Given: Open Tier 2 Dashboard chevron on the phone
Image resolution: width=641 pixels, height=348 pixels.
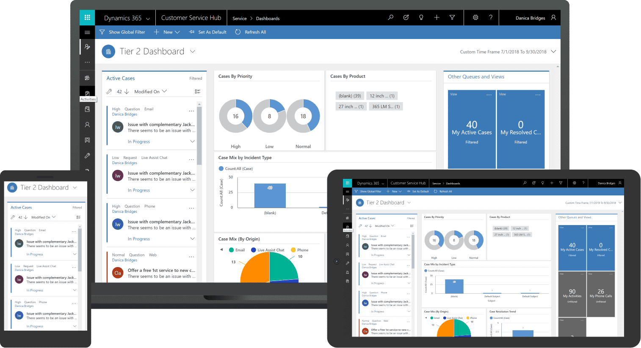Looking at the screenshot, I should [75, 187].
